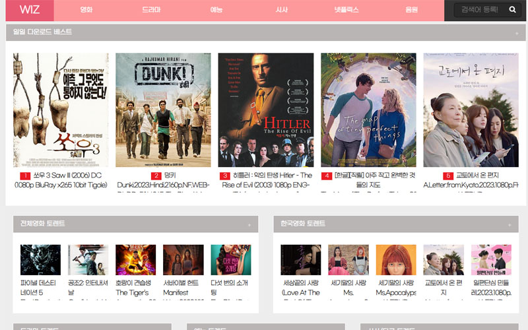The image size is (528, 330).
Task: Open the 공조2: 인터내셔날 thumbnail
Action: point(88,259)
